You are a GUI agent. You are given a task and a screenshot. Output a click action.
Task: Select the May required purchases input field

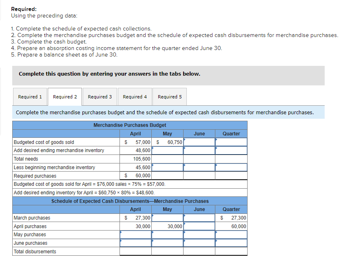pos(167,175)
